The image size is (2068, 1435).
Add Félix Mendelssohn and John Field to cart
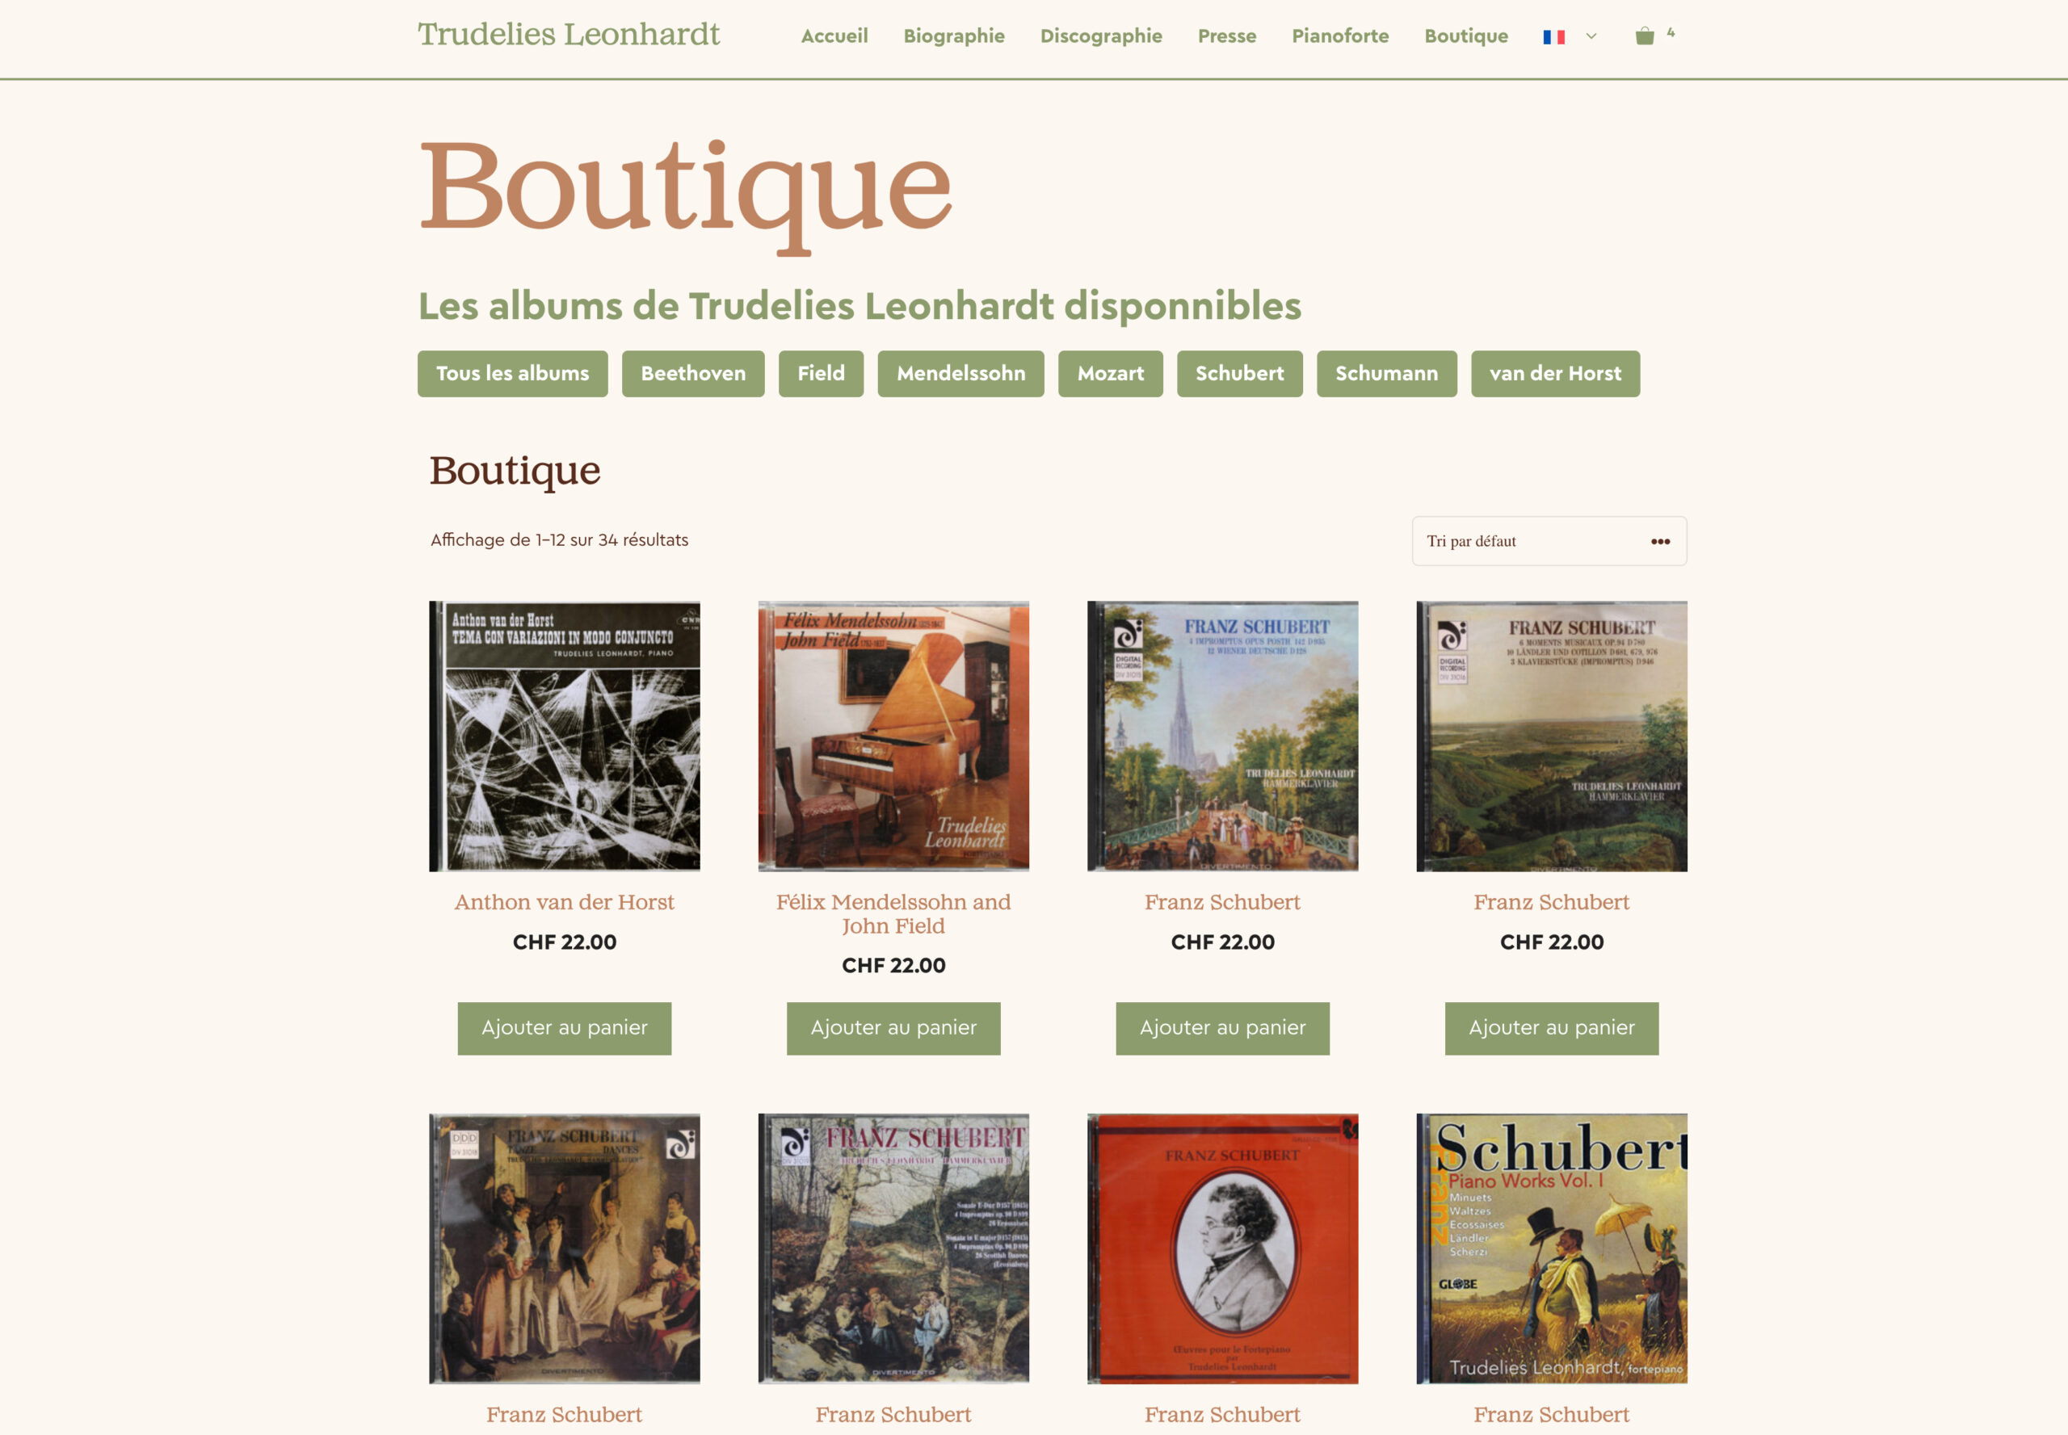tap(893, 1028)
